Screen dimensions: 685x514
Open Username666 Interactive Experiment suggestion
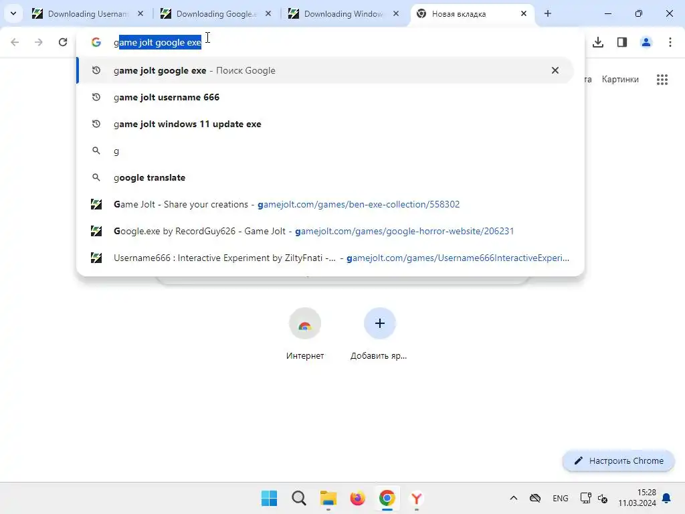[x=325, y=258]
